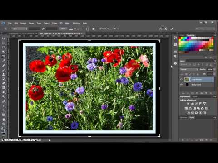Add a Curves adjustment
The image size is (218, 163).
coord(196,104)
